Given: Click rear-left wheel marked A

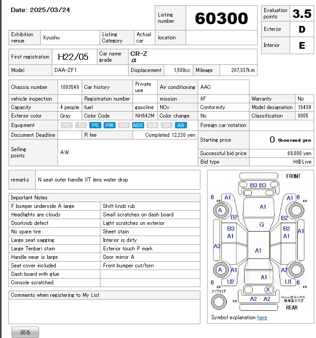Looking at the screenshot, I should tap(220, 270).
